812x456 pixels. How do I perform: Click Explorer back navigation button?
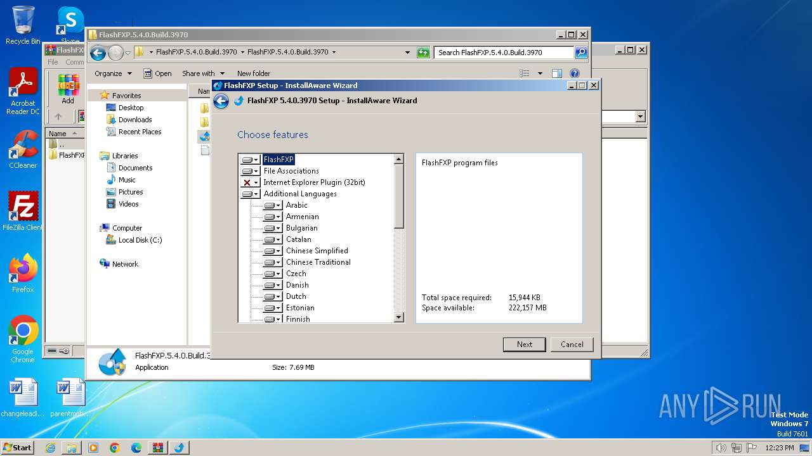coord(98,53)
